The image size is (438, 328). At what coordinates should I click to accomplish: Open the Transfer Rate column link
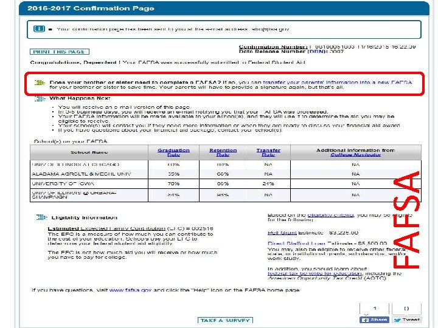(268, 152)
